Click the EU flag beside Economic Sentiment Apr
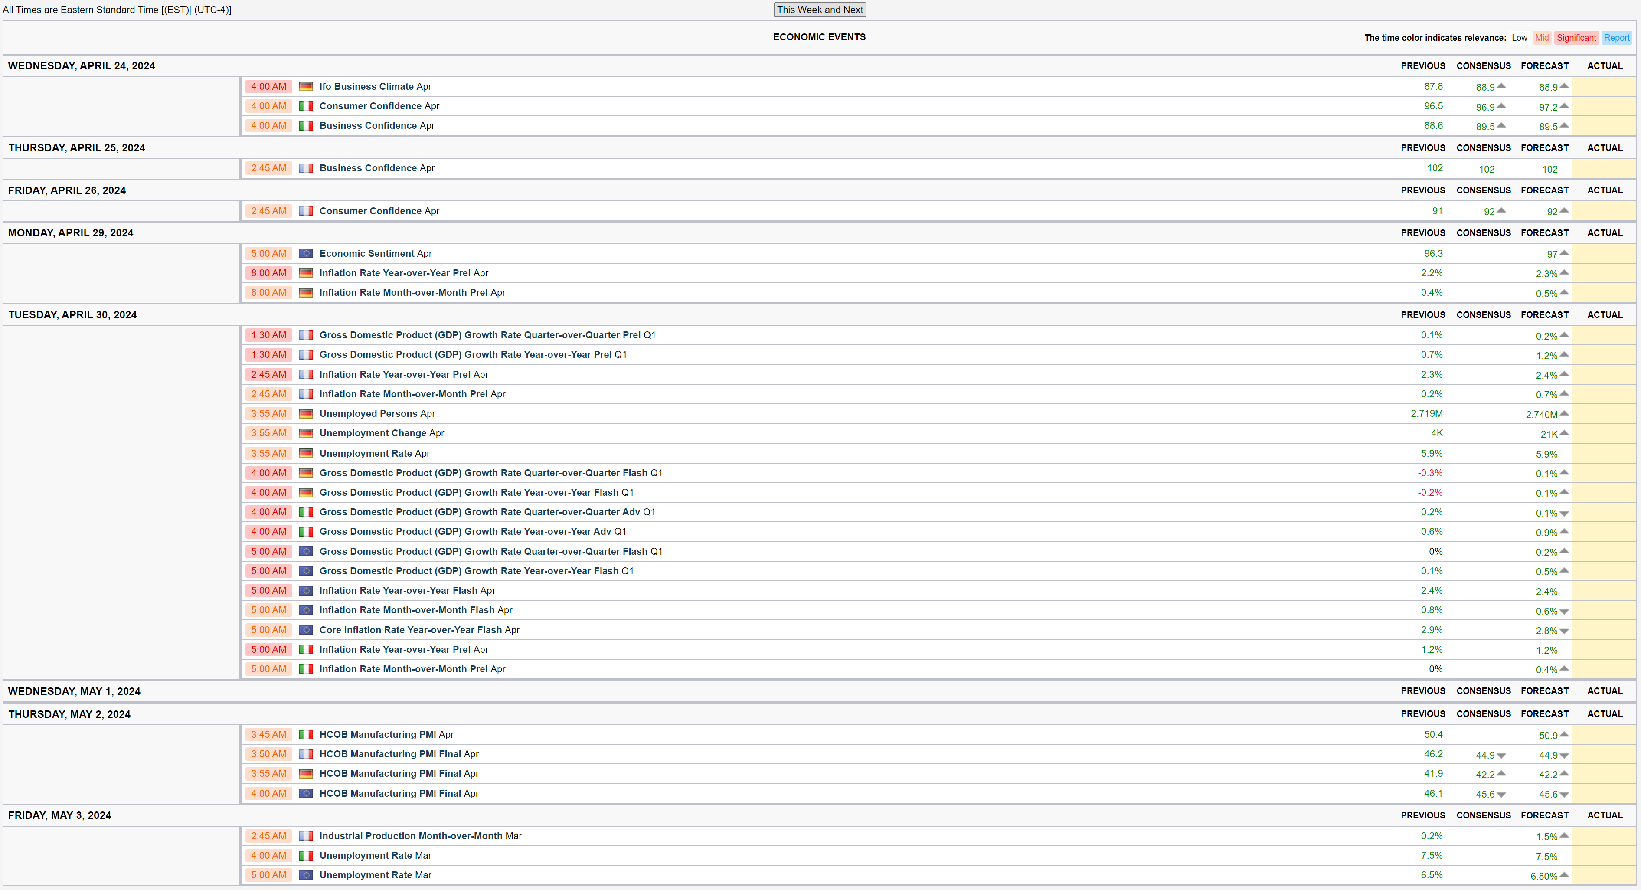 (306, 254)
